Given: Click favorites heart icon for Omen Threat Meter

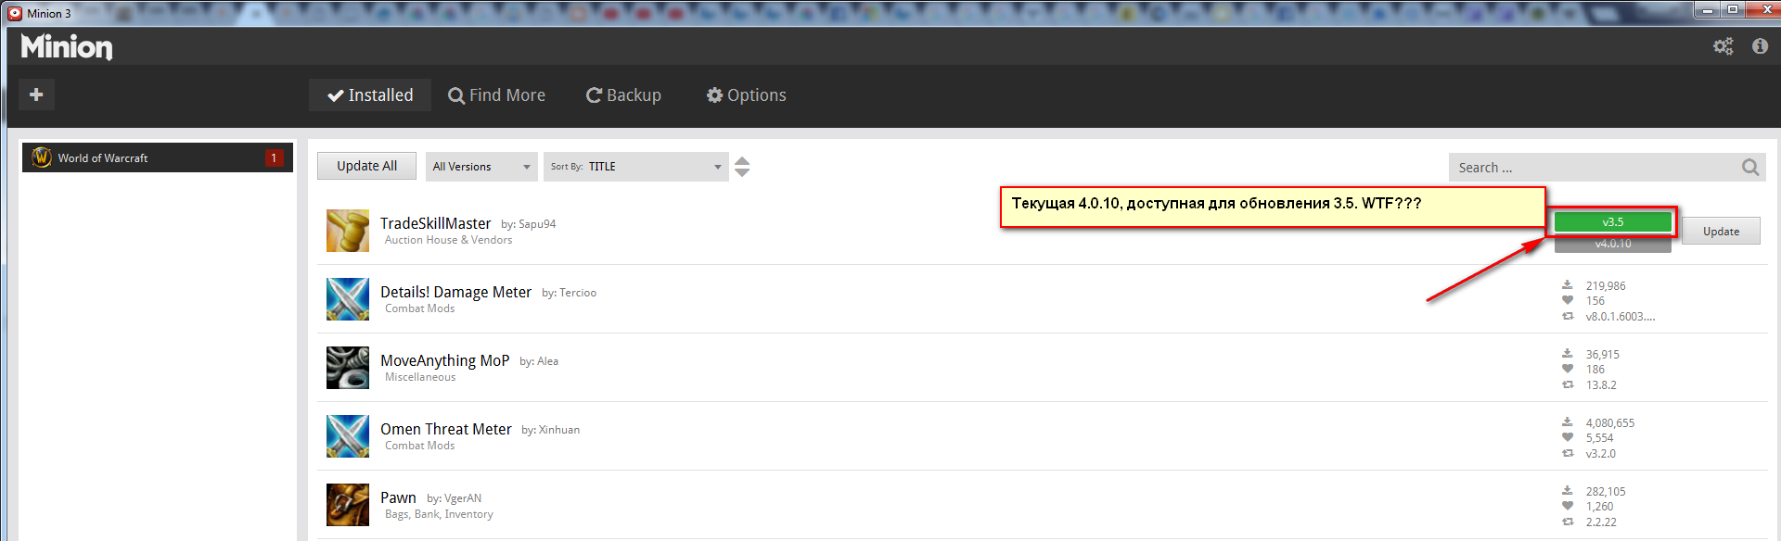Looking at the screenshot, I should [x=1568, y=437].
